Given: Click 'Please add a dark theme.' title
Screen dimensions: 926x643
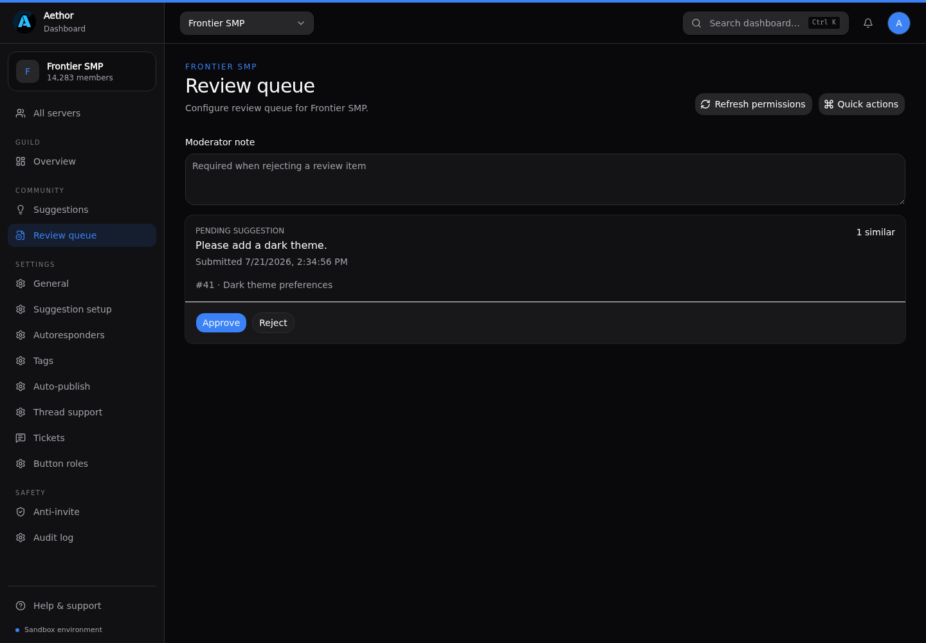Looking at the screenshot, I should [261, 245].
